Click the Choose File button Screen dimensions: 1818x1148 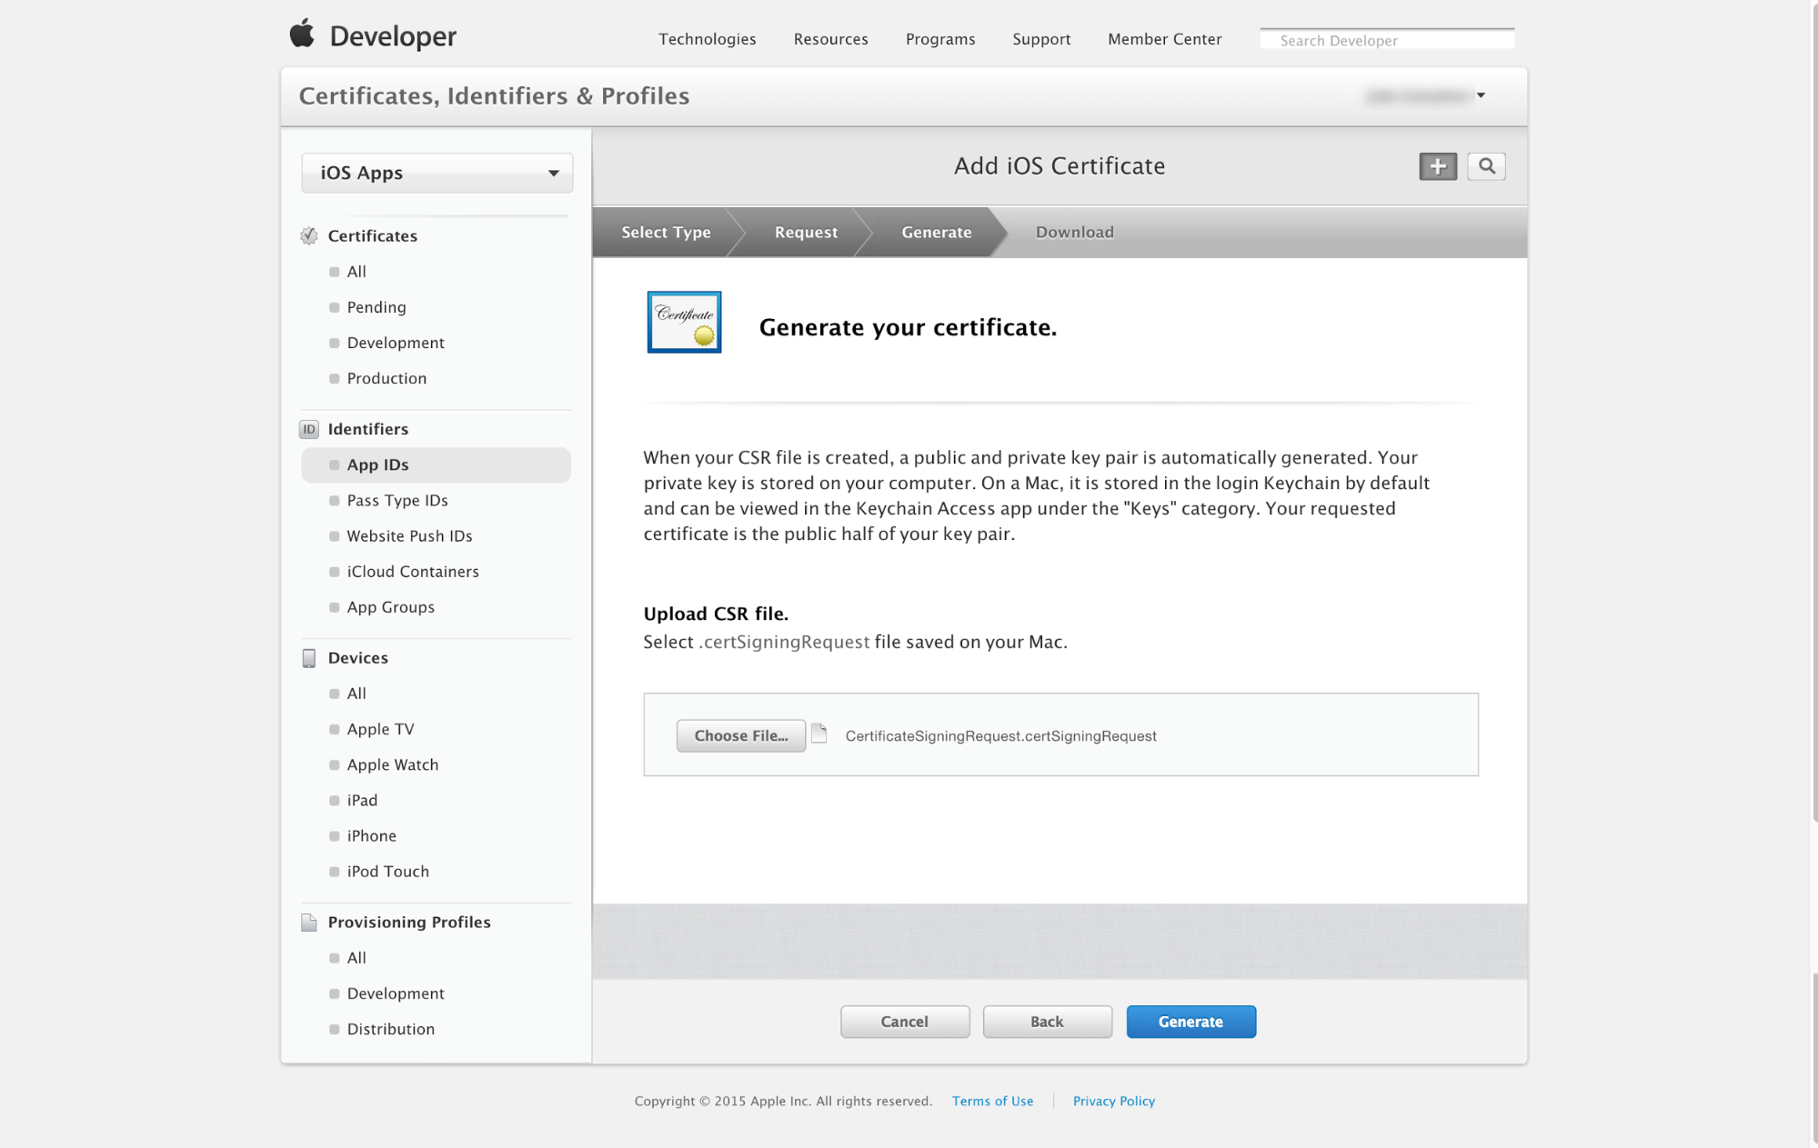click(x=740, y=735)
